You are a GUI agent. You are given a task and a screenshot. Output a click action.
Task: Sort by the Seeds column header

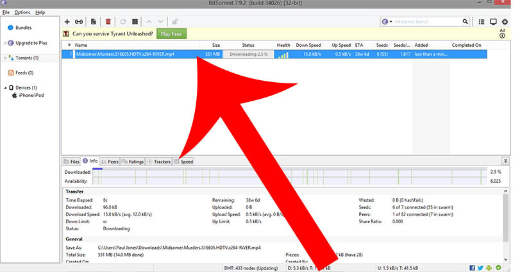tap(382, 45)
